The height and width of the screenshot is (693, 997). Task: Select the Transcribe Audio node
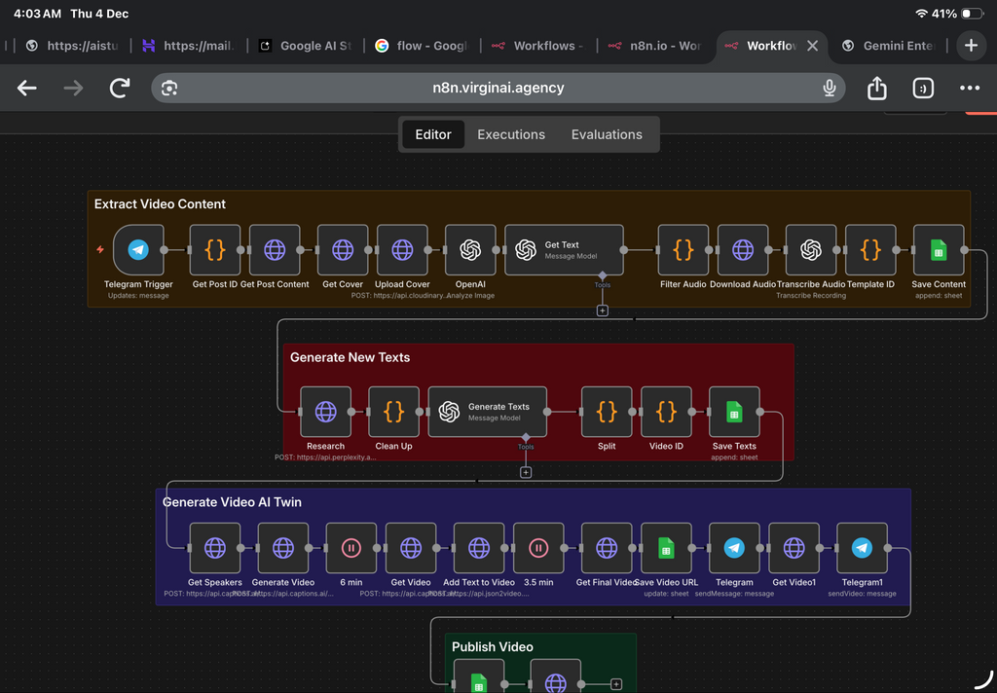809,249
